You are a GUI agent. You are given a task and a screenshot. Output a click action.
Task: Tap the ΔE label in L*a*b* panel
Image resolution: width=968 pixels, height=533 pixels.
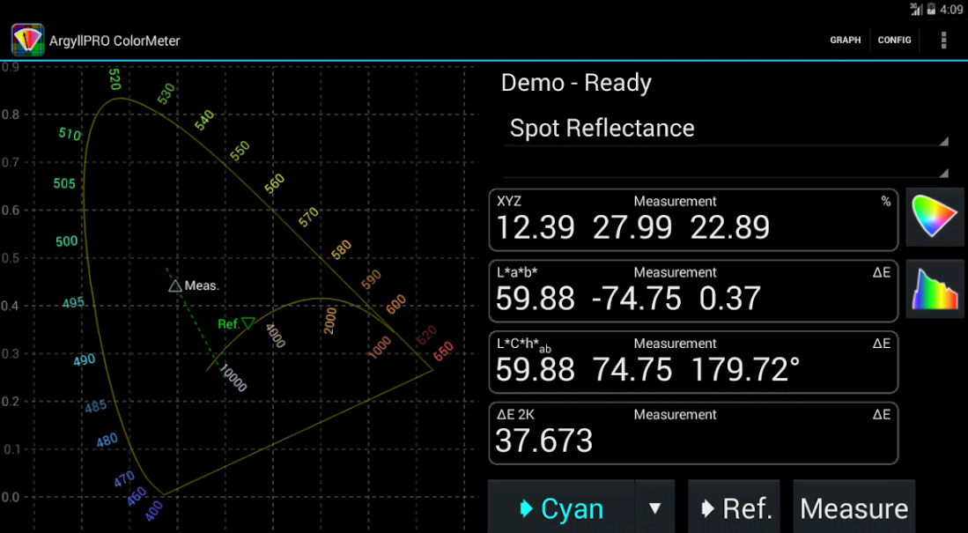coord(882,272)
